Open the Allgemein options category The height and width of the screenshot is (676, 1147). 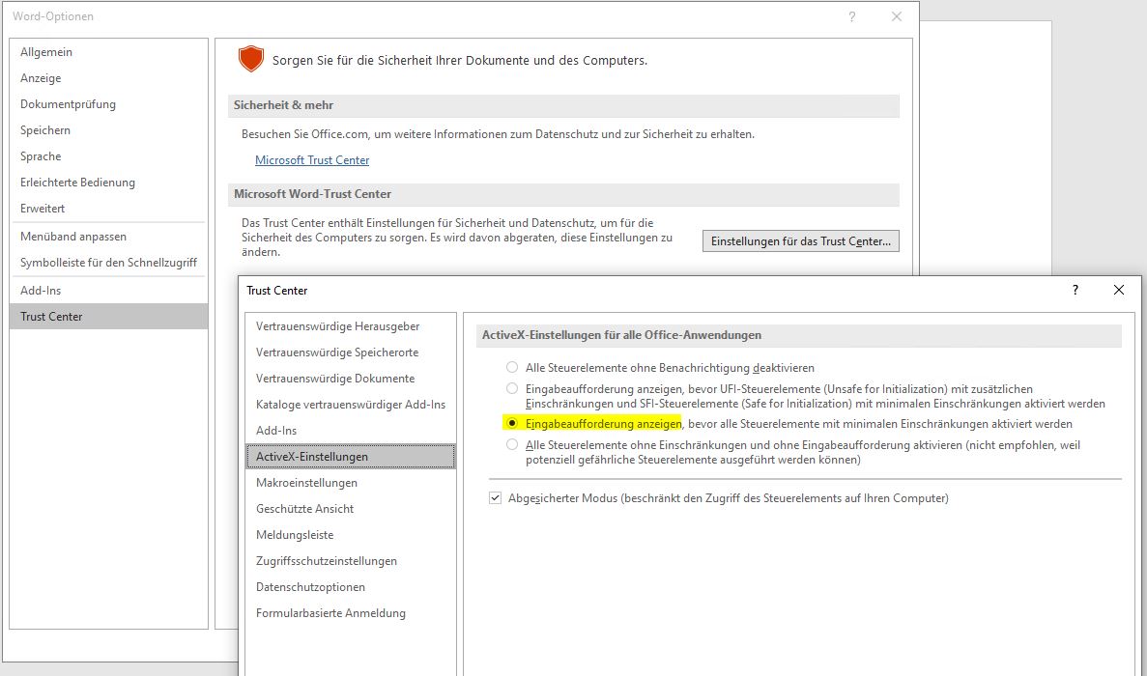coord(46,52)
